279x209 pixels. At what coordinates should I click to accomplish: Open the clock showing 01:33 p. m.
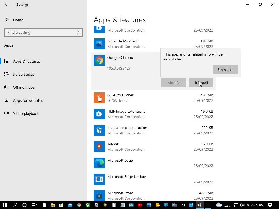coord(255,205)
